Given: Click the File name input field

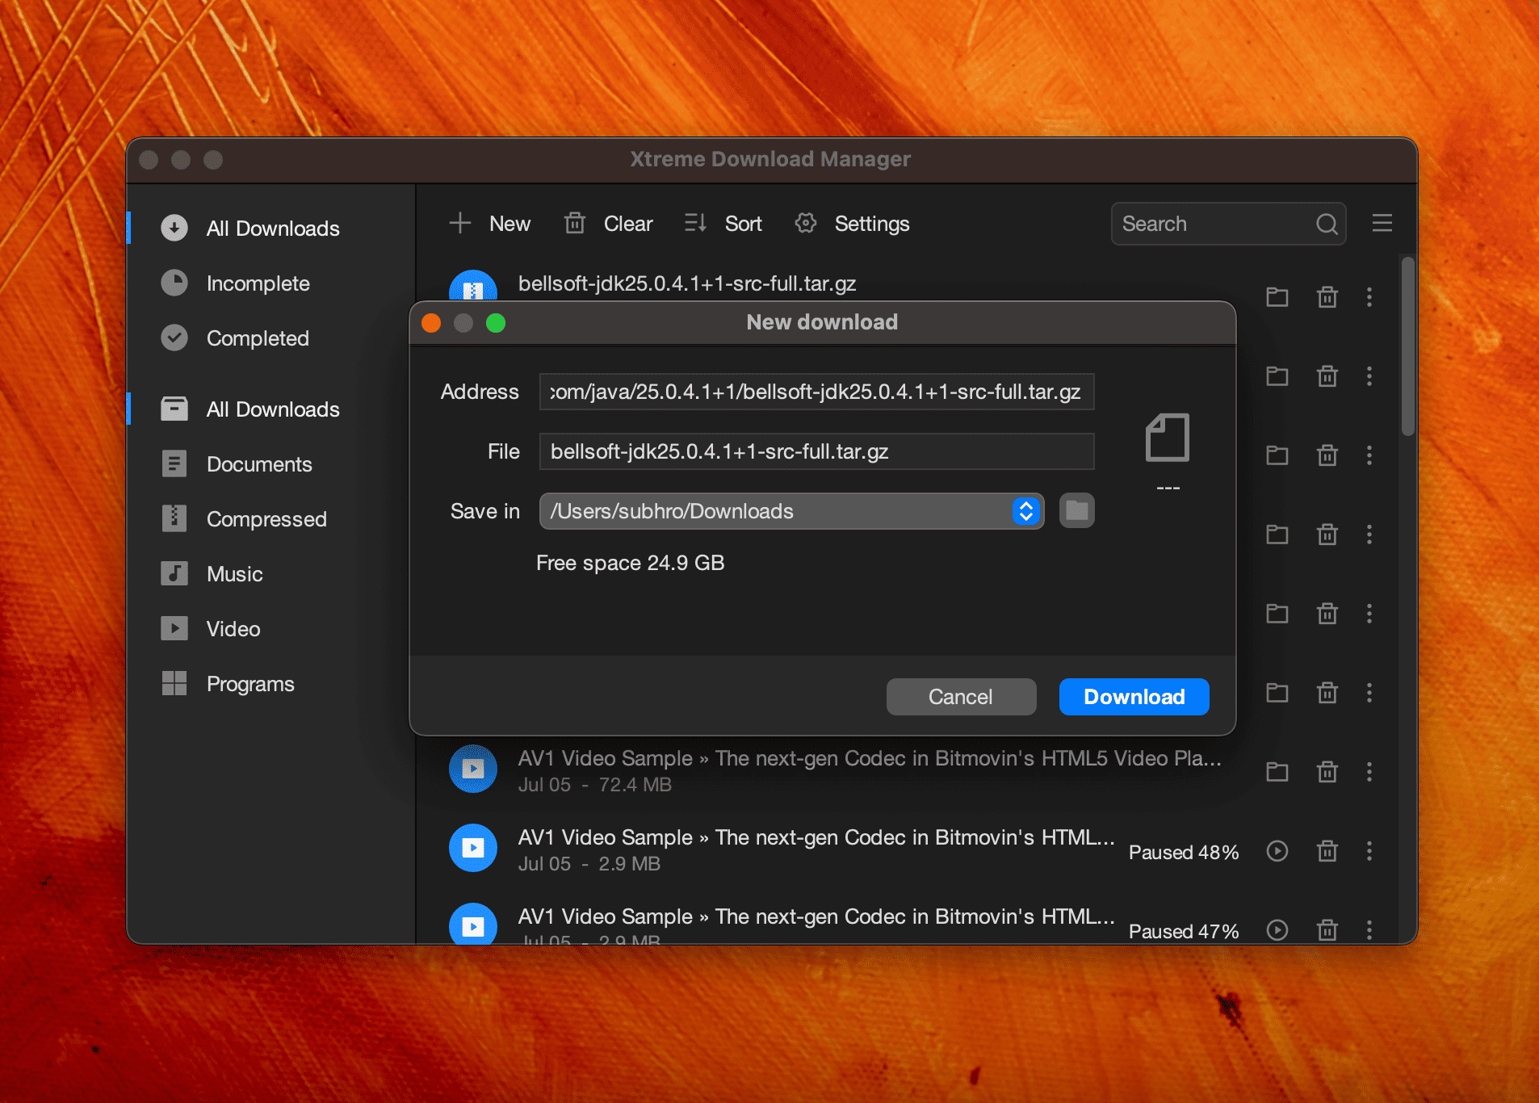Looking at the screenshot, I should (816, 451).
